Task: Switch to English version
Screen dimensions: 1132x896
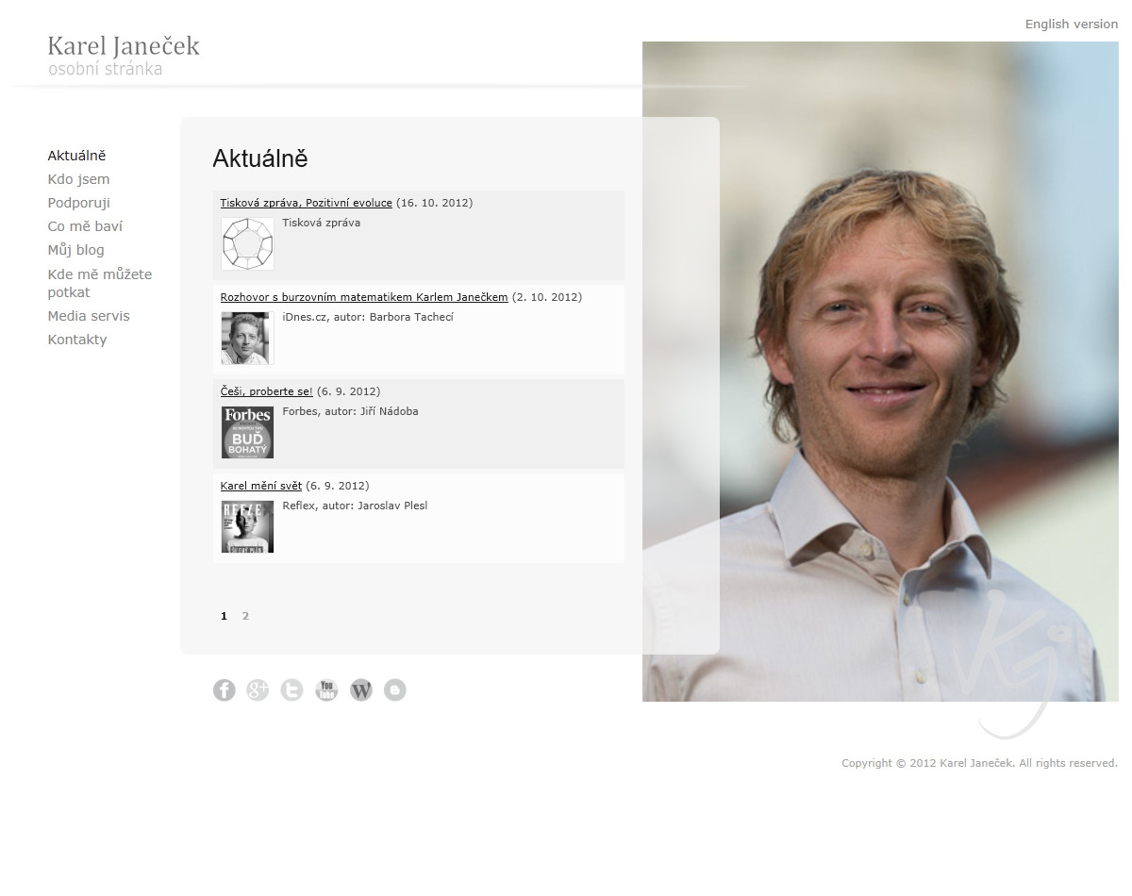Action: [x=1072, y=25]
